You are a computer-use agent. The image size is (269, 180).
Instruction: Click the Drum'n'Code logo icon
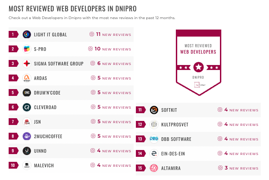point(27,93)
